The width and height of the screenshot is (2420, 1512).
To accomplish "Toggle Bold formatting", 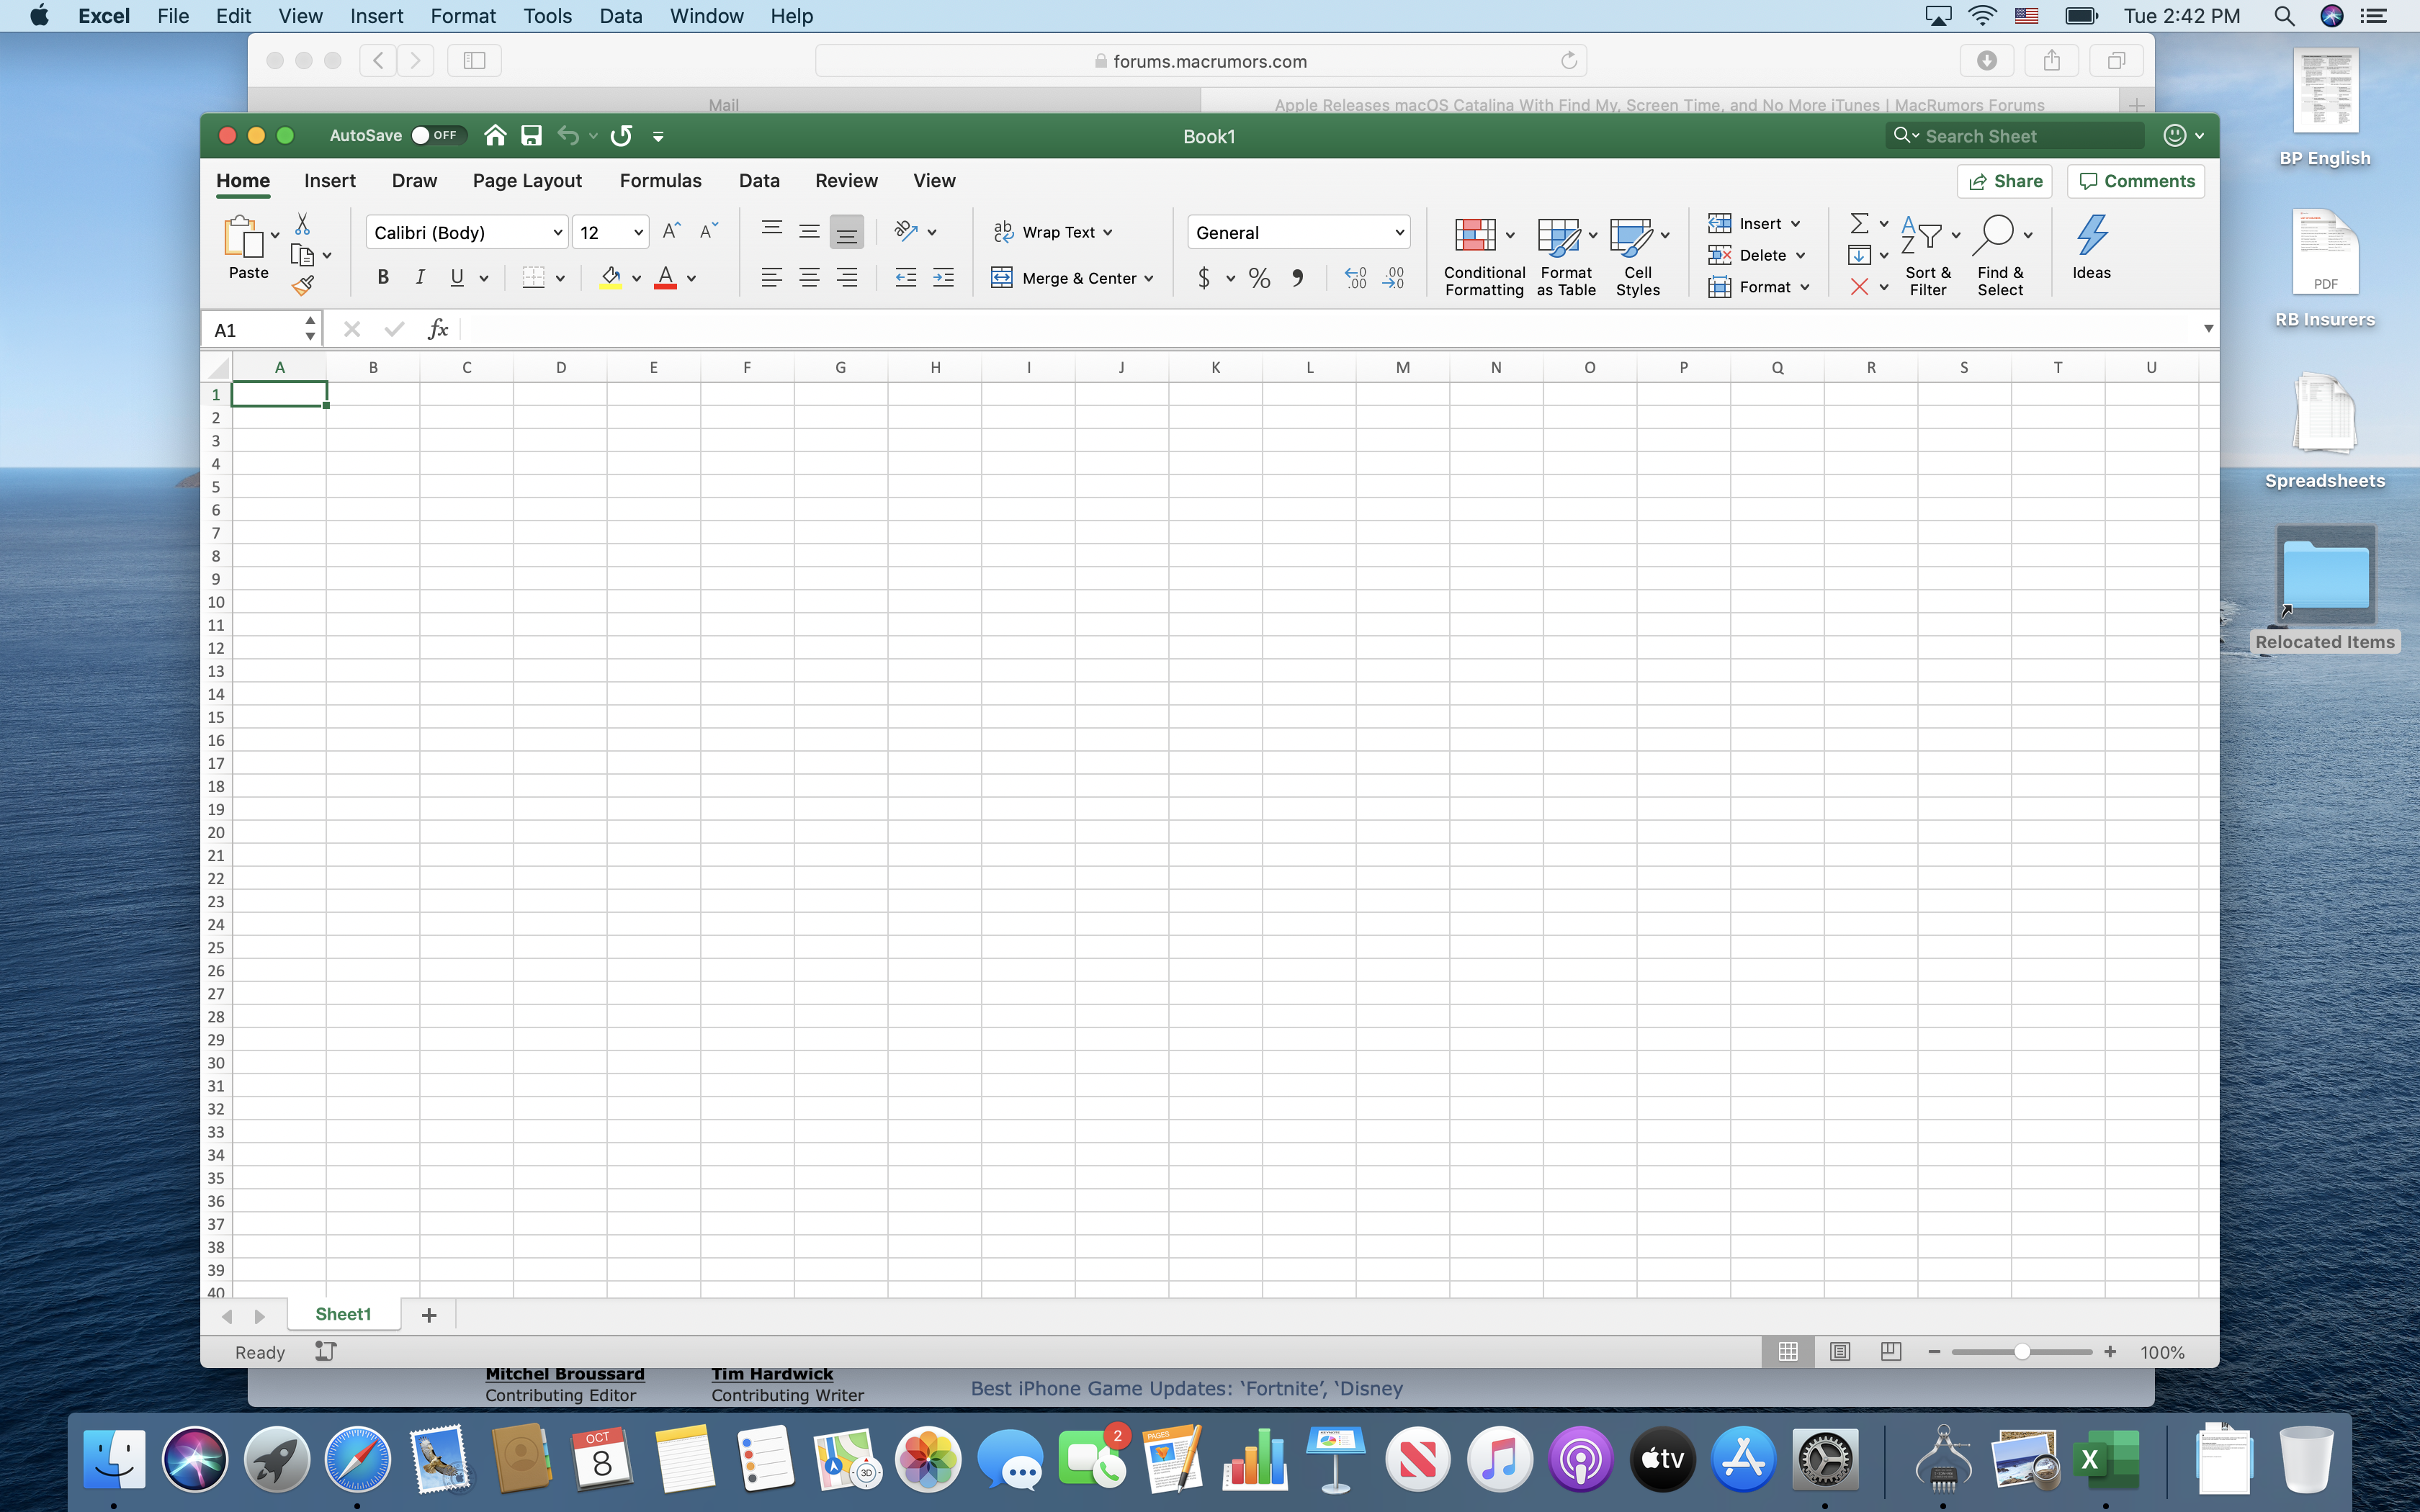I will [382, 278].
